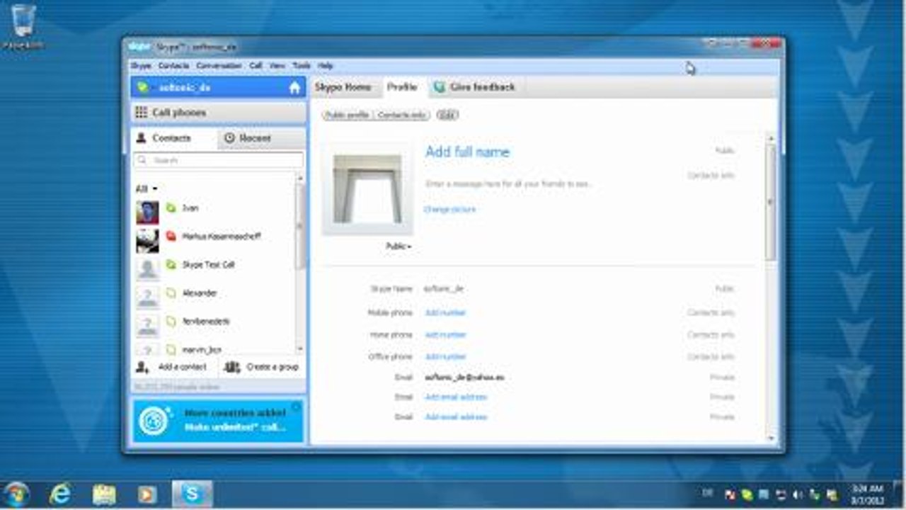Click the contacts Search field
Image resolution: width=906 pixels, height=510 pixels.
(x=219, y=161)
